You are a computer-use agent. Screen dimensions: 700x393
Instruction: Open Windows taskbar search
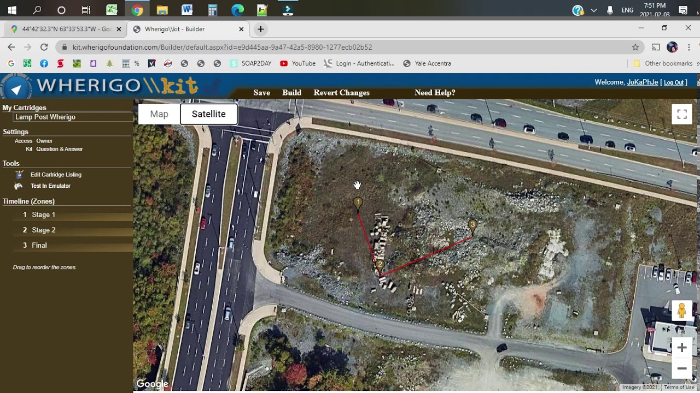37,10
